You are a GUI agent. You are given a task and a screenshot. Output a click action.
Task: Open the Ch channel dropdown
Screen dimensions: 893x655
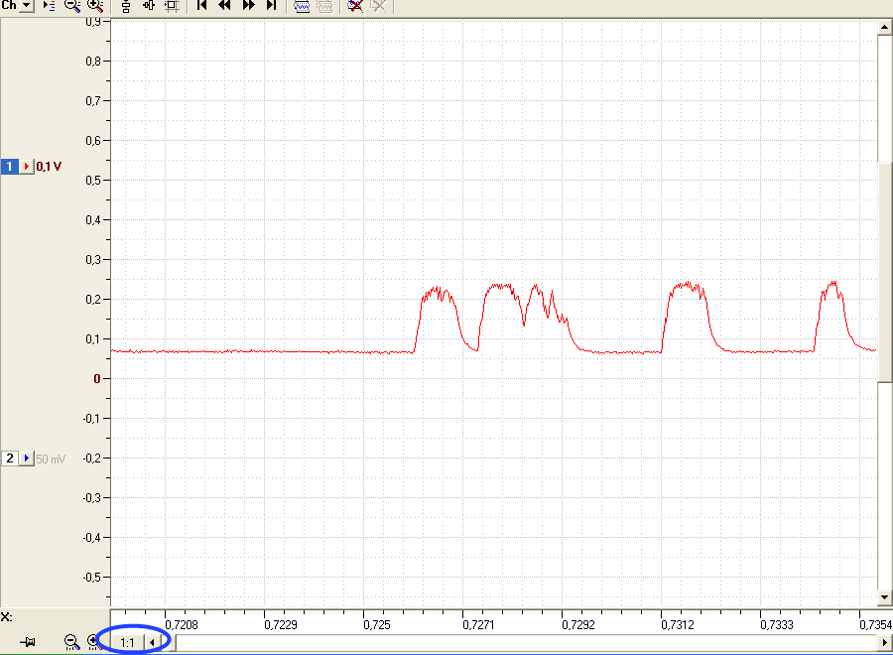pos(26,5)
